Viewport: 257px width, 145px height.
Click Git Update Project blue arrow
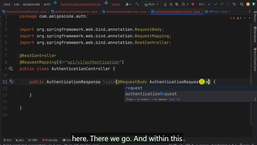(210, 4)
